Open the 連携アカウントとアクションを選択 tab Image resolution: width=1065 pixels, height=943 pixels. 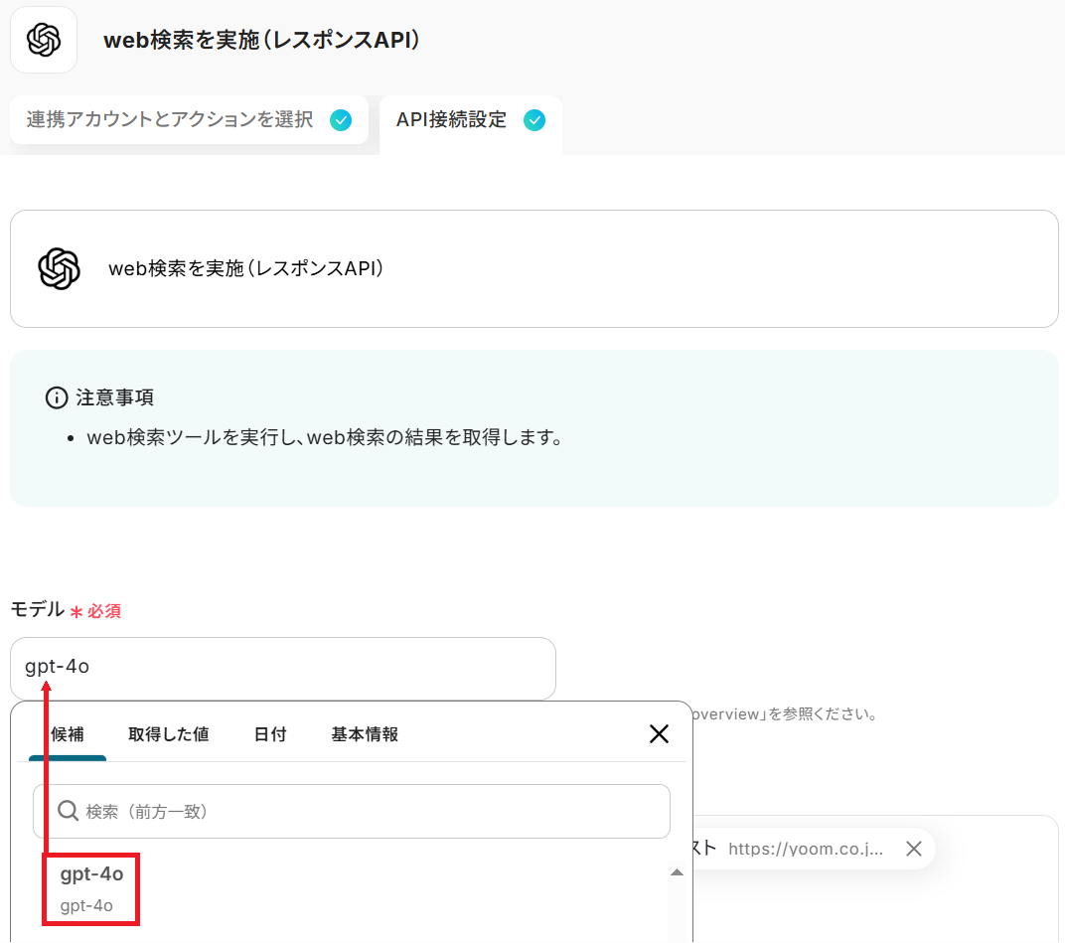pyautogui.click(x=189, y=120)
